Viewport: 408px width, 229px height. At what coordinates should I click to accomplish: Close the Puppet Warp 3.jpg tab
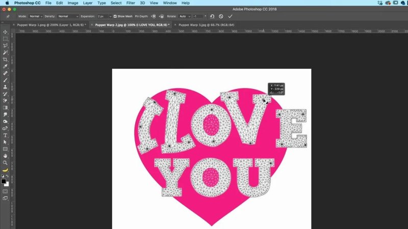coord(175,25)
